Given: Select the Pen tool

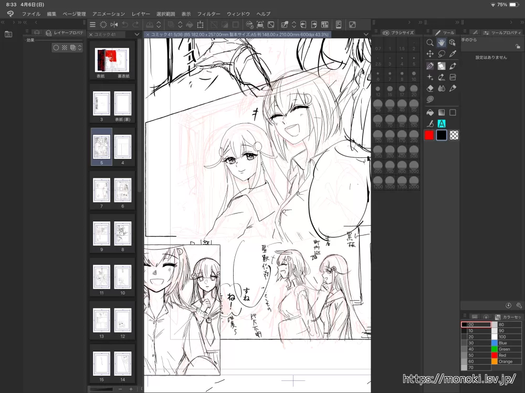Looking at the screenshot, I should point(430,66).
